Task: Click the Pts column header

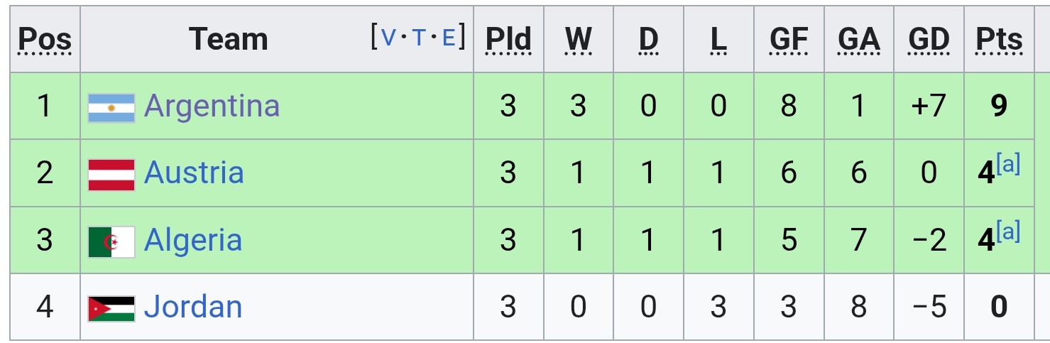Action: (x=1000, y=40)
